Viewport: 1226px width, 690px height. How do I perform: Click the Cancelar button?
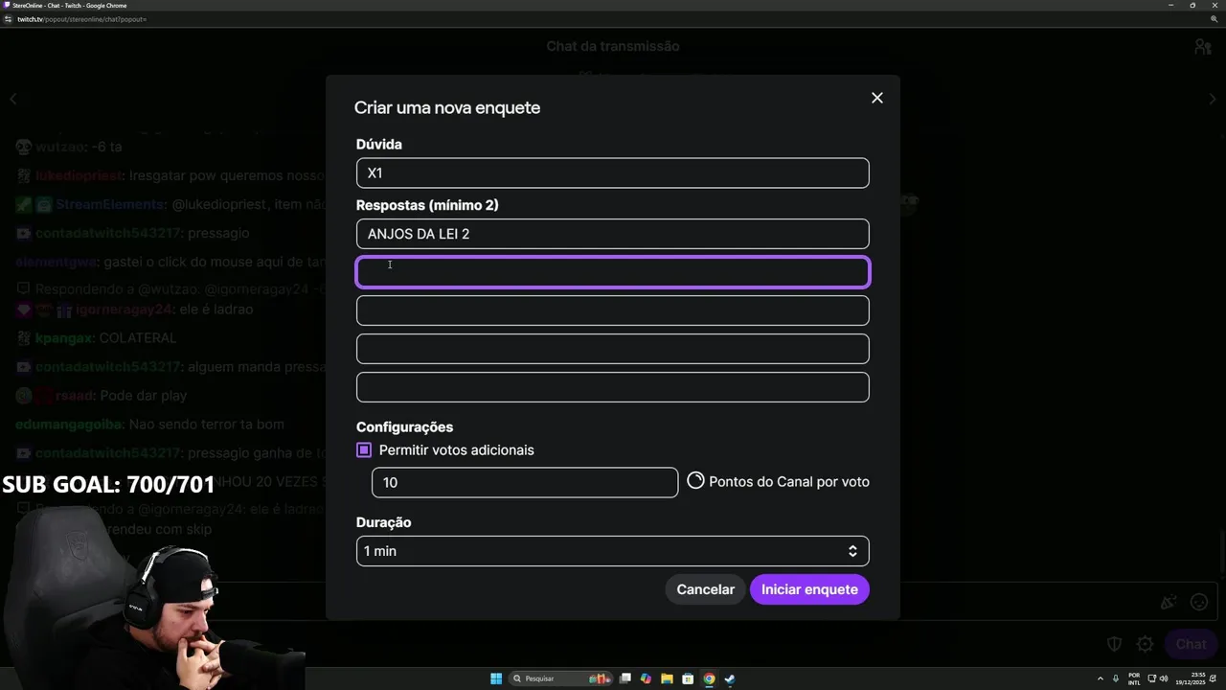706,589
